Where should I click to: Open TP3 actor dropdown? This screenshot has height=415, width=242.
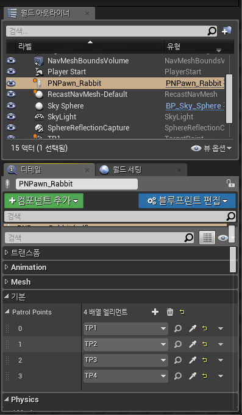126,360
